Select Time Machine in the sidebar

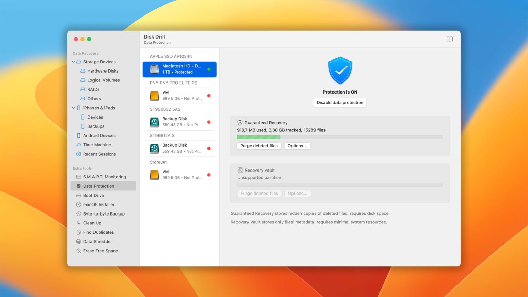(x=97, y=145)
